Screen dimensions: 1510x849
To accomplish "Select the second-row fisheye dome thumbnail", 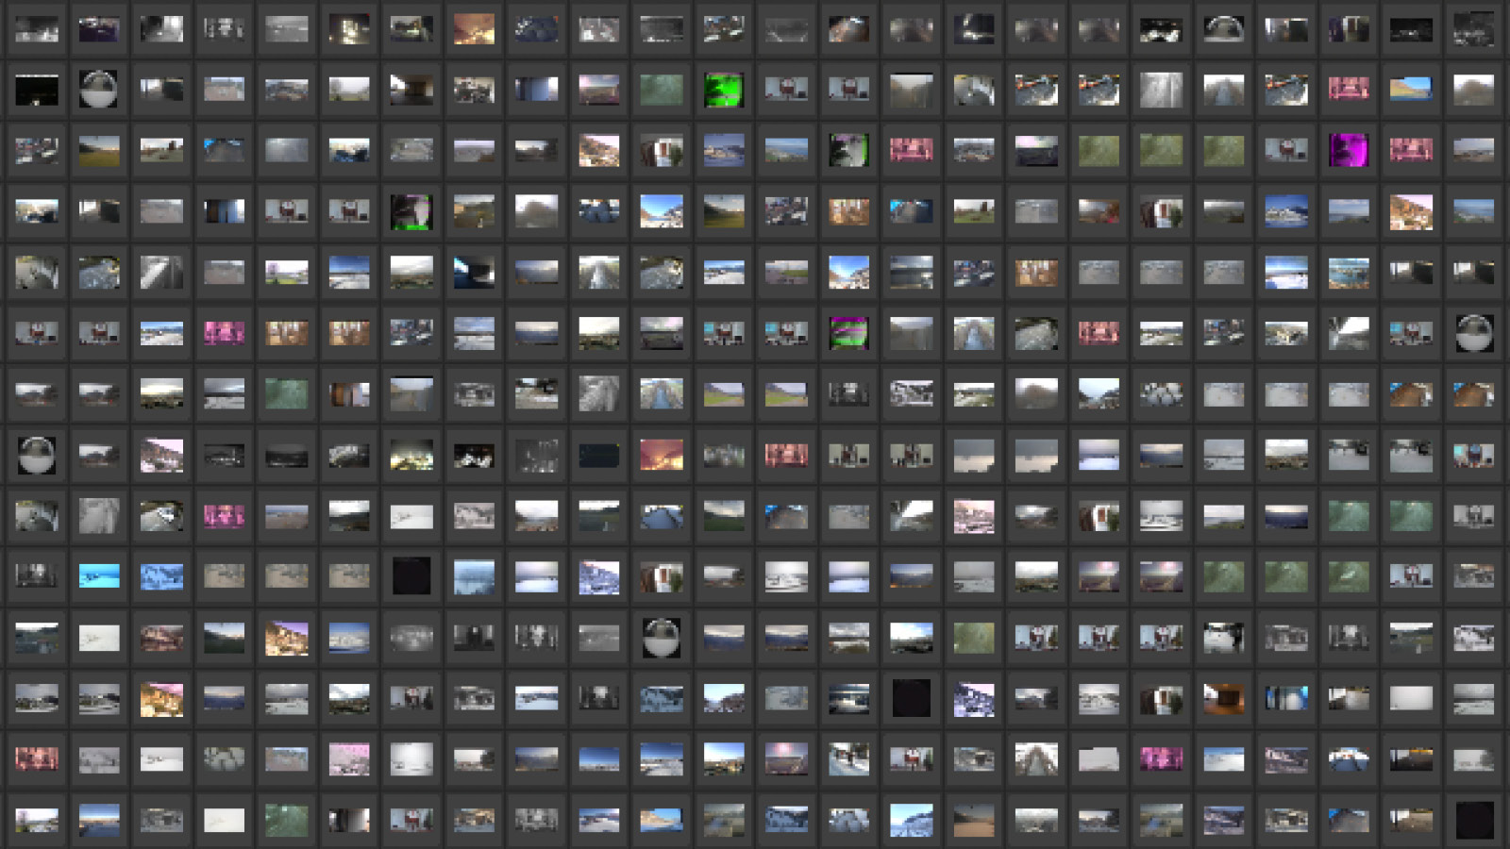I will [x=99, y=91].
